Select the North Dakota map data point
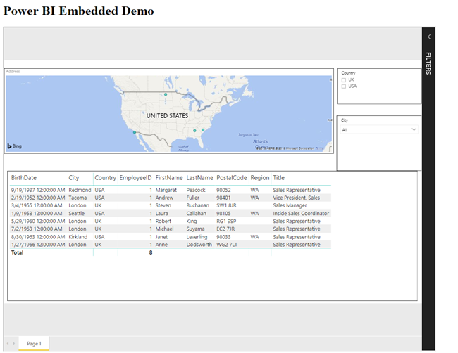This screenshot has height=353, width=458. pos(166,94)
